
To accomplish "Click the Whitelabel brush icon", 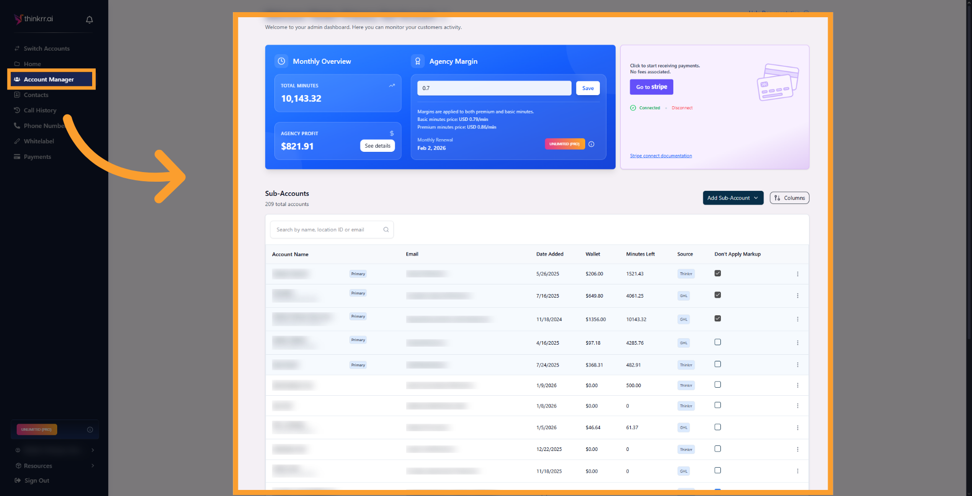I will pyautogui.click(x=17, y=141).
